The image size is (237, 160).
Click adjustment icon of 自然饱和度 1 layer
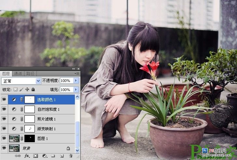14,109
